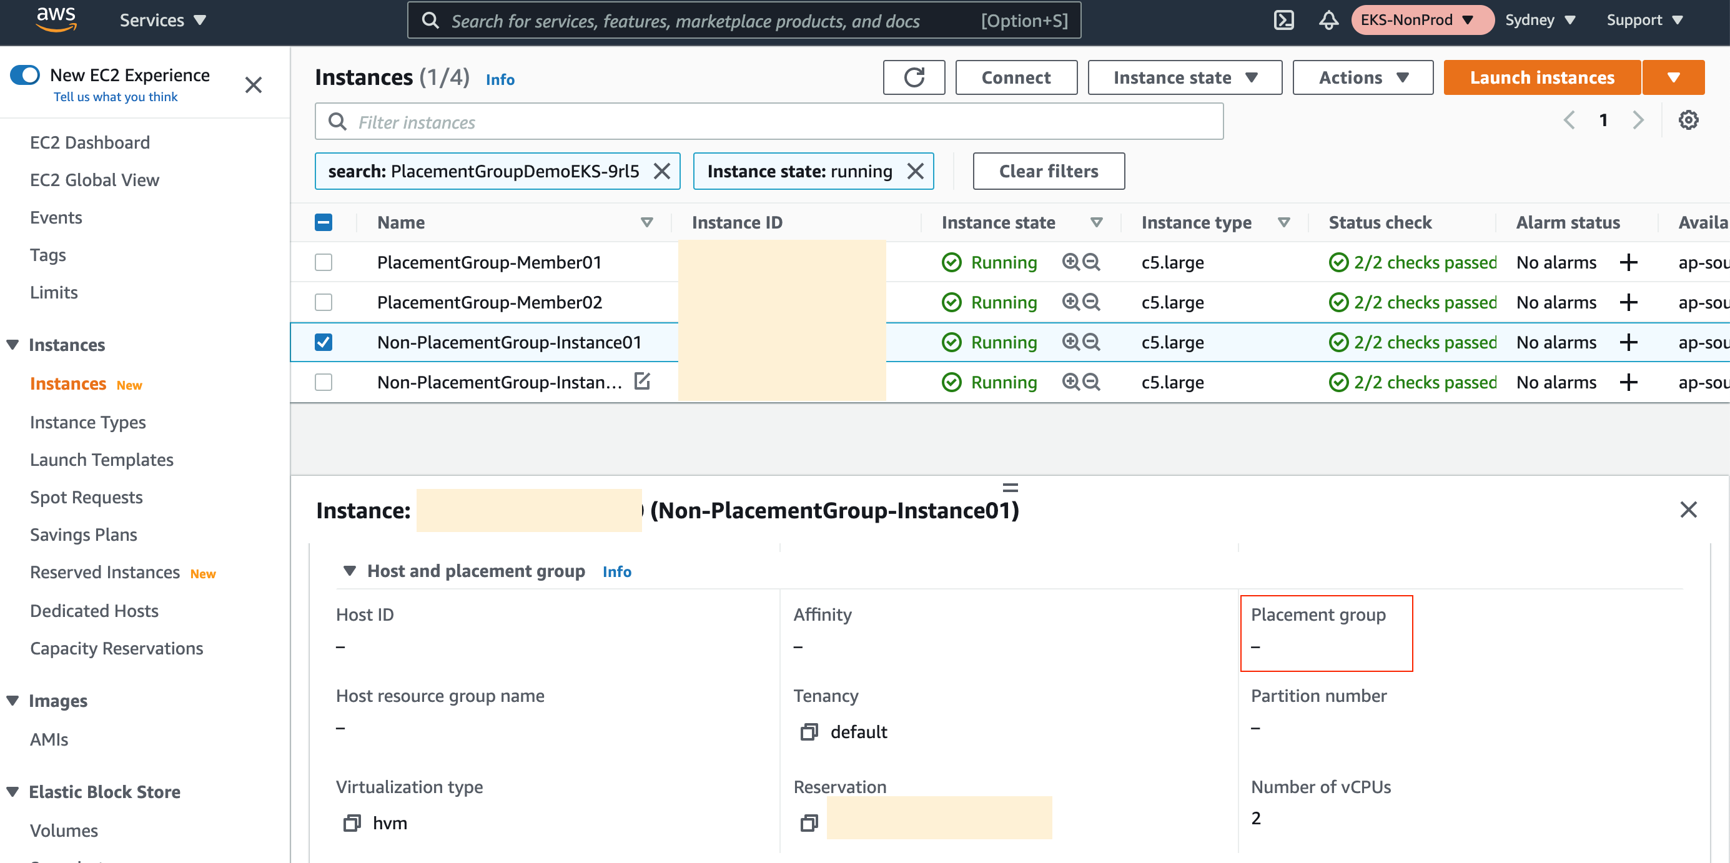
Task: Open Host and placement group Info link
Action: click(616, 571)
